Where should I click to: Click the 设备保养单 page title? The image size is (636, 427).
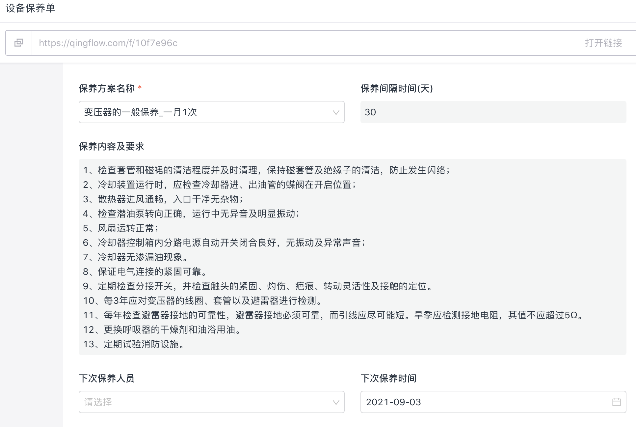coord(30,8)
